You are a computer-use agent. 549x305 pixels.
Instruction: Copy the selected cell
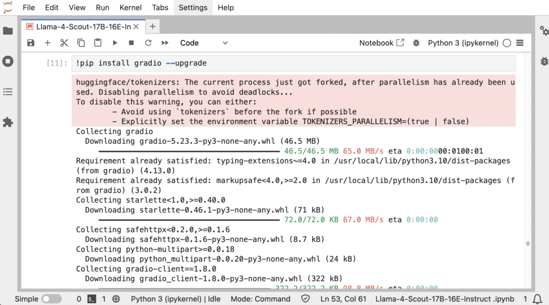pos(81,43)
